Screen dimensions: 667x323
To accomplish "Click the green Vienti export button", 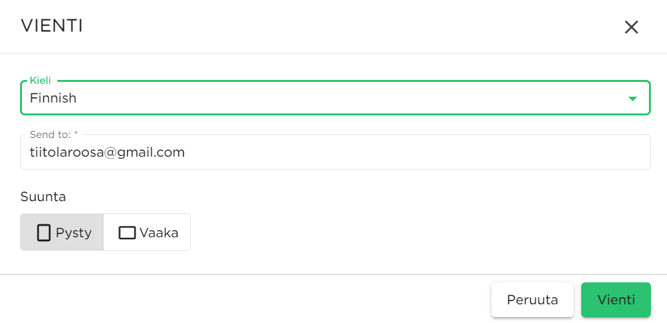I will coord(616,300).
